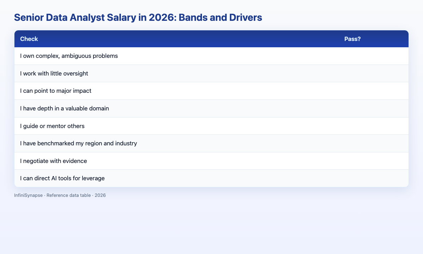Click Pass? cell for "little oversight" row
The height and width of the screenshot is (254, 423).
373,73
